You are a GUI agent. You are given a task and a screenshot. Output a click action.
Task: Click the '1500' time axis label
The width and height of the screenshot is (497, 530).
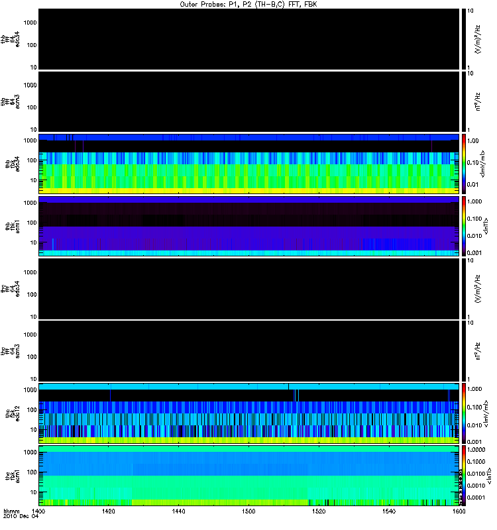tap(248, 511)
